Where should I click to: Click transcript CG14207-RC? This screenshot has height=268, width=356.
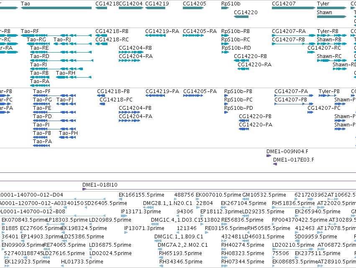tap(311, 52)
